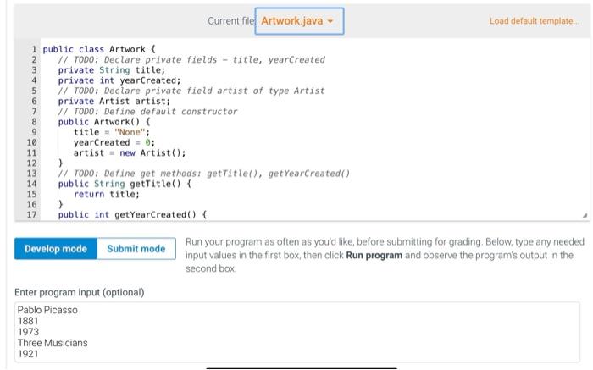The image size is (593, 370).
Task: Click the line 'private String title;'
Action: click(112, 70)
